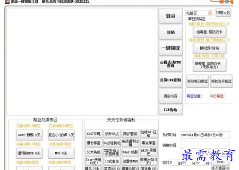
Task: Claim 10式狙击 reward
Action: click(x=112, y=161)
